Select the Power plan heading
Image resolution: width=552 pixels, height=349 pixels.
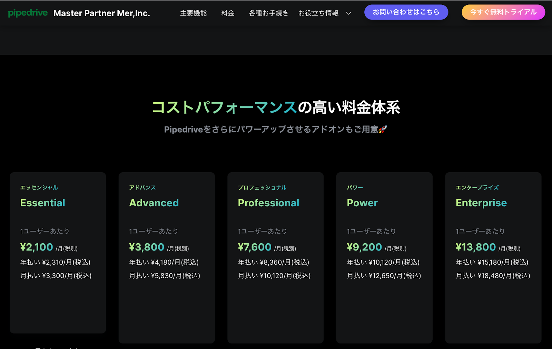(x=362, y=203)
